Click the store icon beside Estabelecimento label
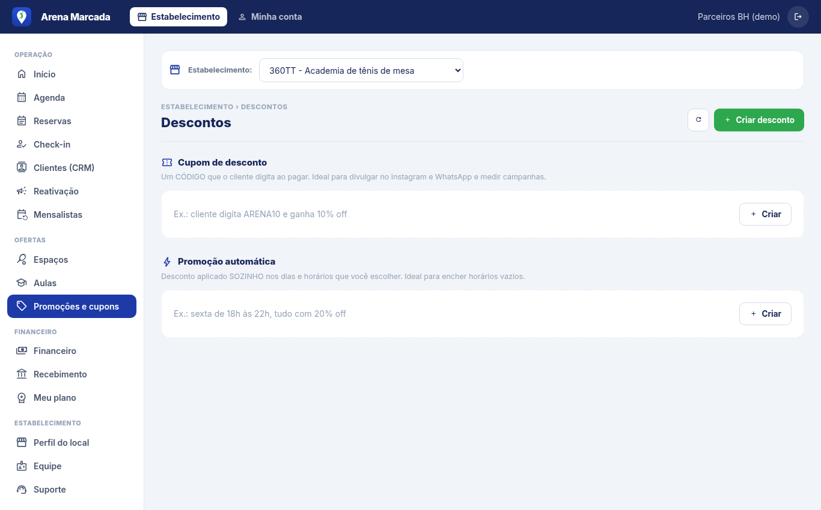821x510 pixels. pos(175,70)
